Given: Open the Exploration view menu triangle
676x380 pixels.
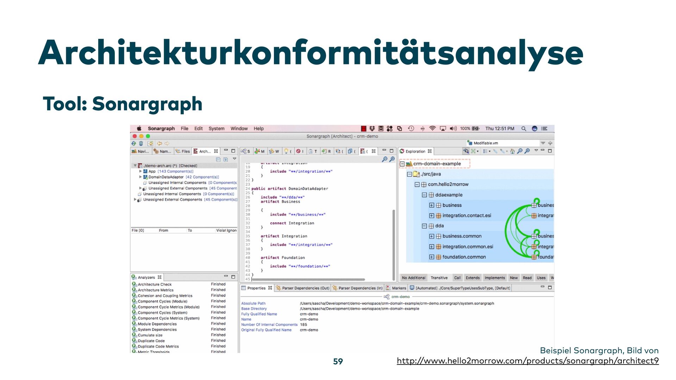Looking at the screenshot, I should [x=536, y=151].
